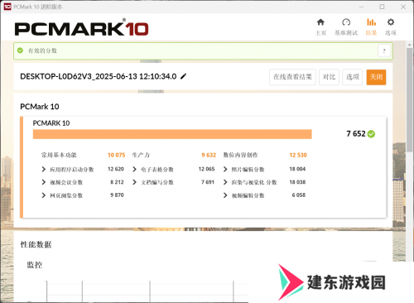This screenshot has height=303, width=414.
Task: Click the DESKTOP-L0D62V3 result name
Action: click(x=99, y=76)
